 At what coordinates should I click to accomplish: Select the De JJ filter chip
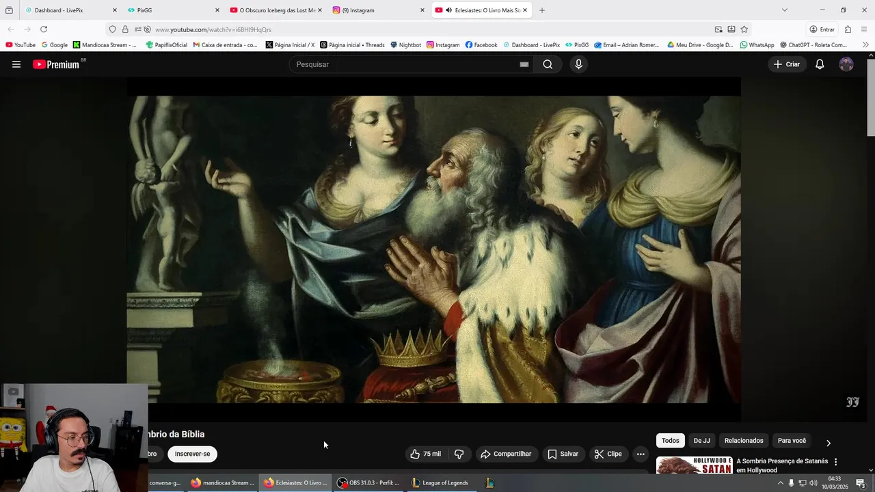tap(702, 441)
